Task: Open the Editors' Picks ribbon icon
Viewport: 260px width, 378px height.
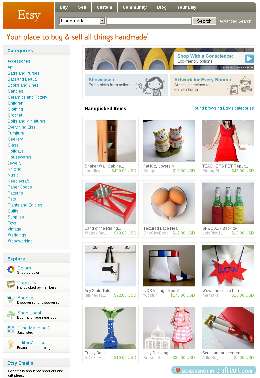Action: pyautogui.click(x=11, y=344)
